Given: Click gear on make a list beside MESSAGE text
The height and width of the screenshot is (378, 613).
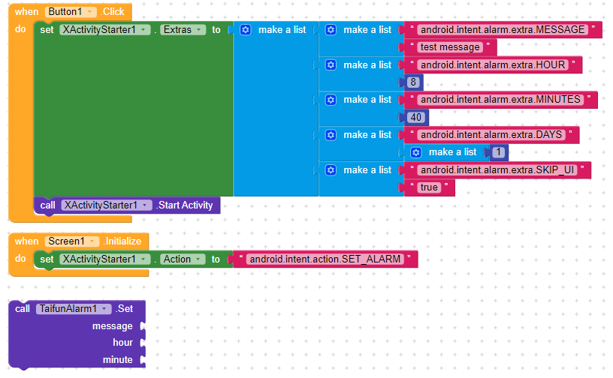Looking at the screenshot, I should 331,30.
